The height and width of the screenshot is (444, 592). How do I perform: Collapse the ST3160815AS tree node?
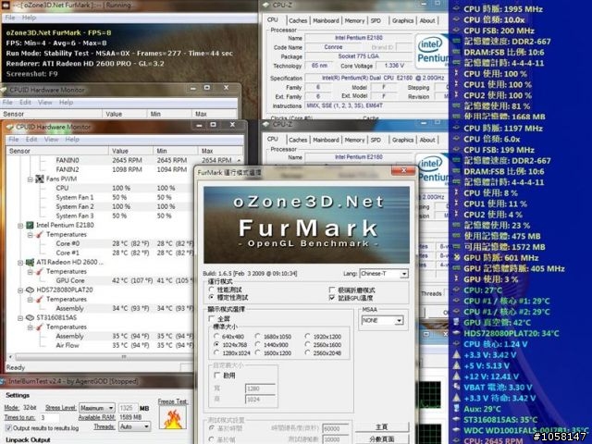[20, 318]
